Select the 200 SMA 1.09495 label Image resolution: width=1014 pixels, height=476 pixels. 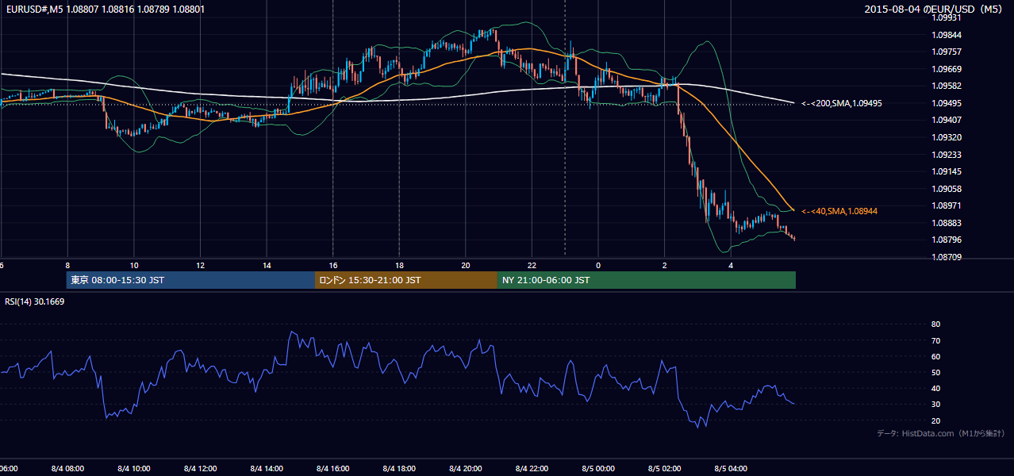841,103
